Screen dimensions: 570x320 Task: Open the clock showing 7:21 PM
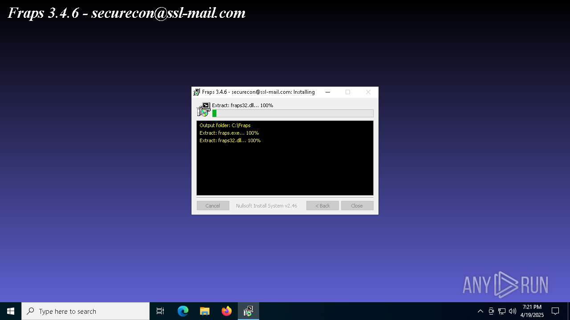coord(532,311)
